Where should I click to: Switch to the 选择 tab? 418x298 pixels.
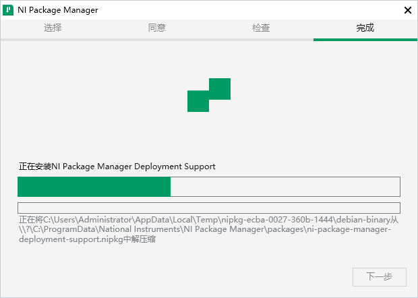pyautogui.click(x=53, y=28)
